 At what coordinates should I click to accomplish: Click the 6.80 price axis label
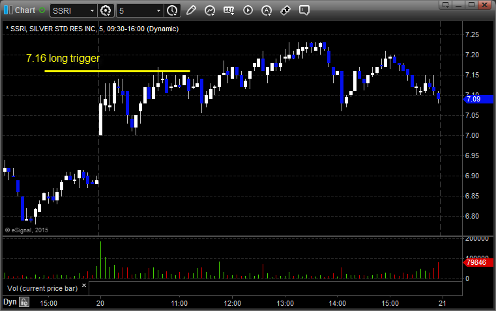coord(473,216)
